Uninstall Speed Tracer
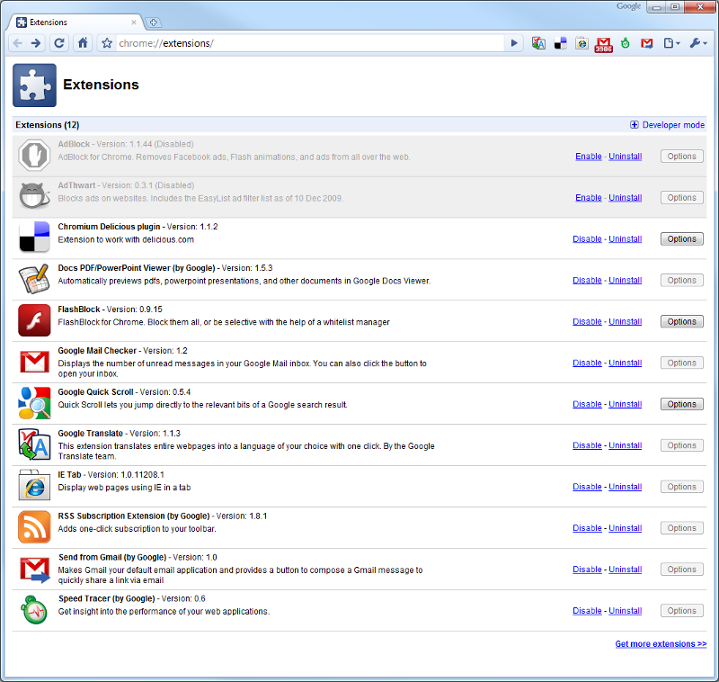The width and height of the screenshot is (719, 682). pyautogui.click(x=625, y=611)
